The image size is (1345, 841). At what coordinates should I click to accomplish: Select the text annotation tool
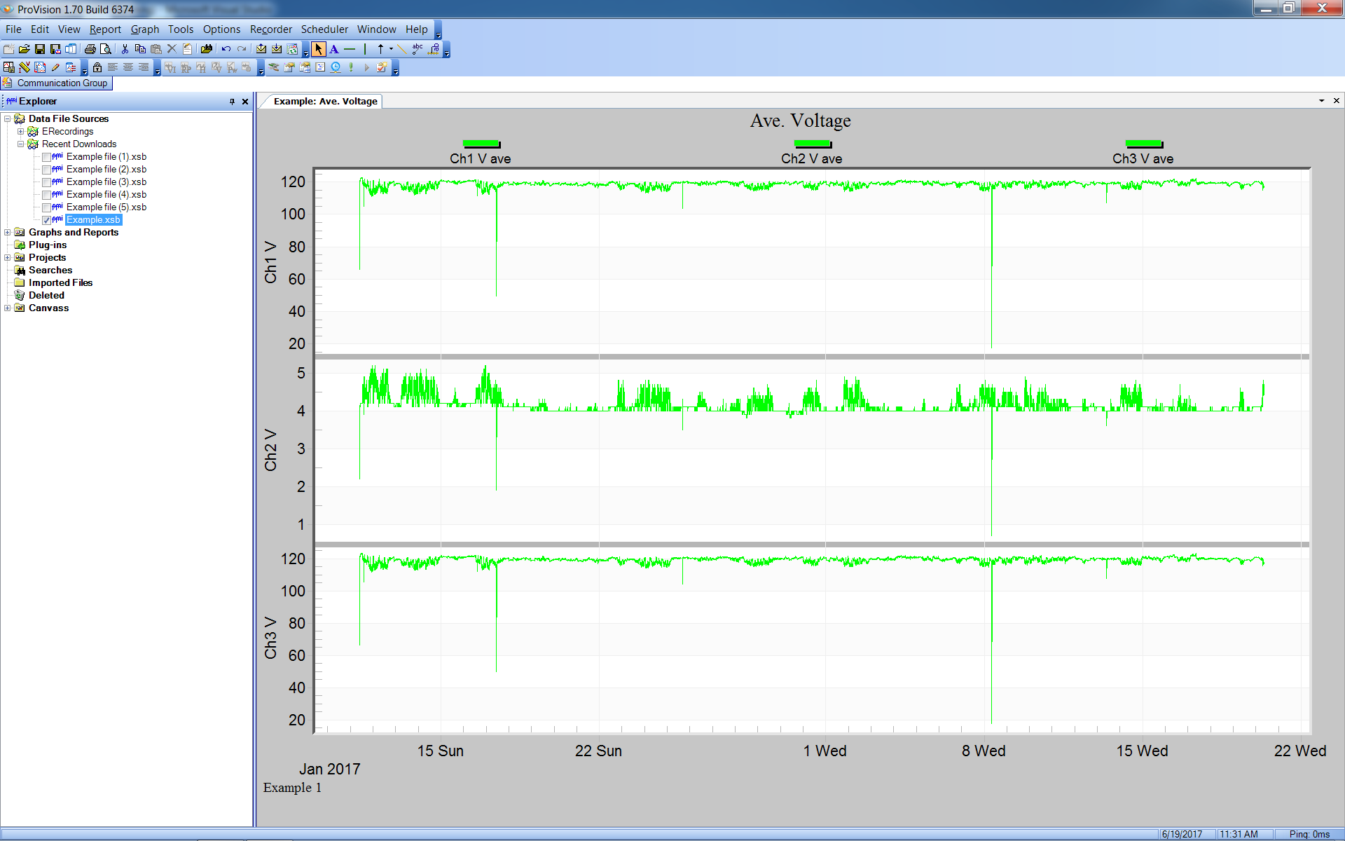334,49
